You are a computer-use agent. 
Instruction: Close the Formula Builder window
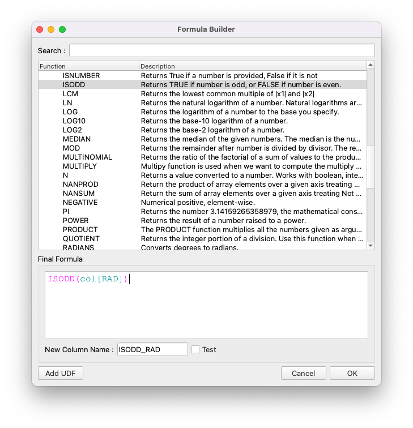[x=40, y=29]
